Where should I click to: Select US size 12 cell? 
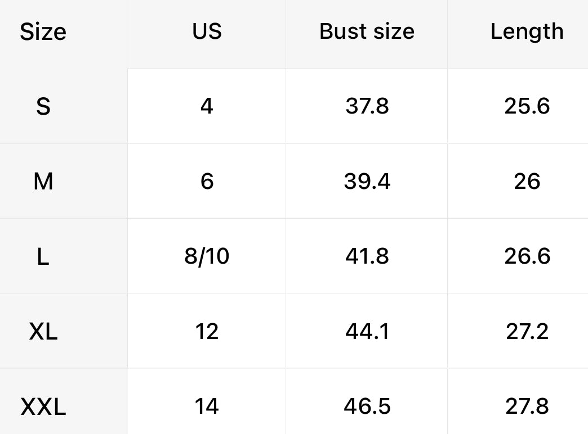click(207, 332)
